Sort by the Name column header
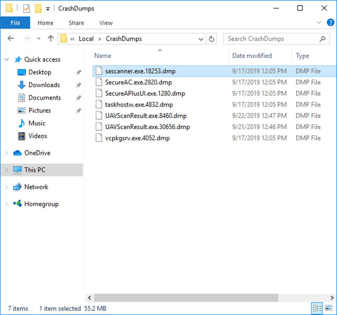This screenshot has width=337, height=315. point(103,56)
